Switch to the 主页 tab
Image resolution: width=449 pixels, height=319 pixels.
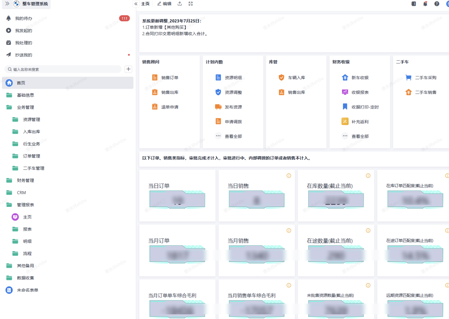click(x=145, y=4)
